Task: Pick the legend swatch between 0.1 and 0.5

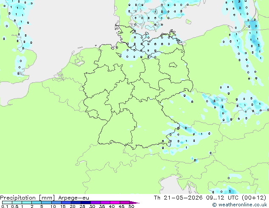Action: point(7,202)
